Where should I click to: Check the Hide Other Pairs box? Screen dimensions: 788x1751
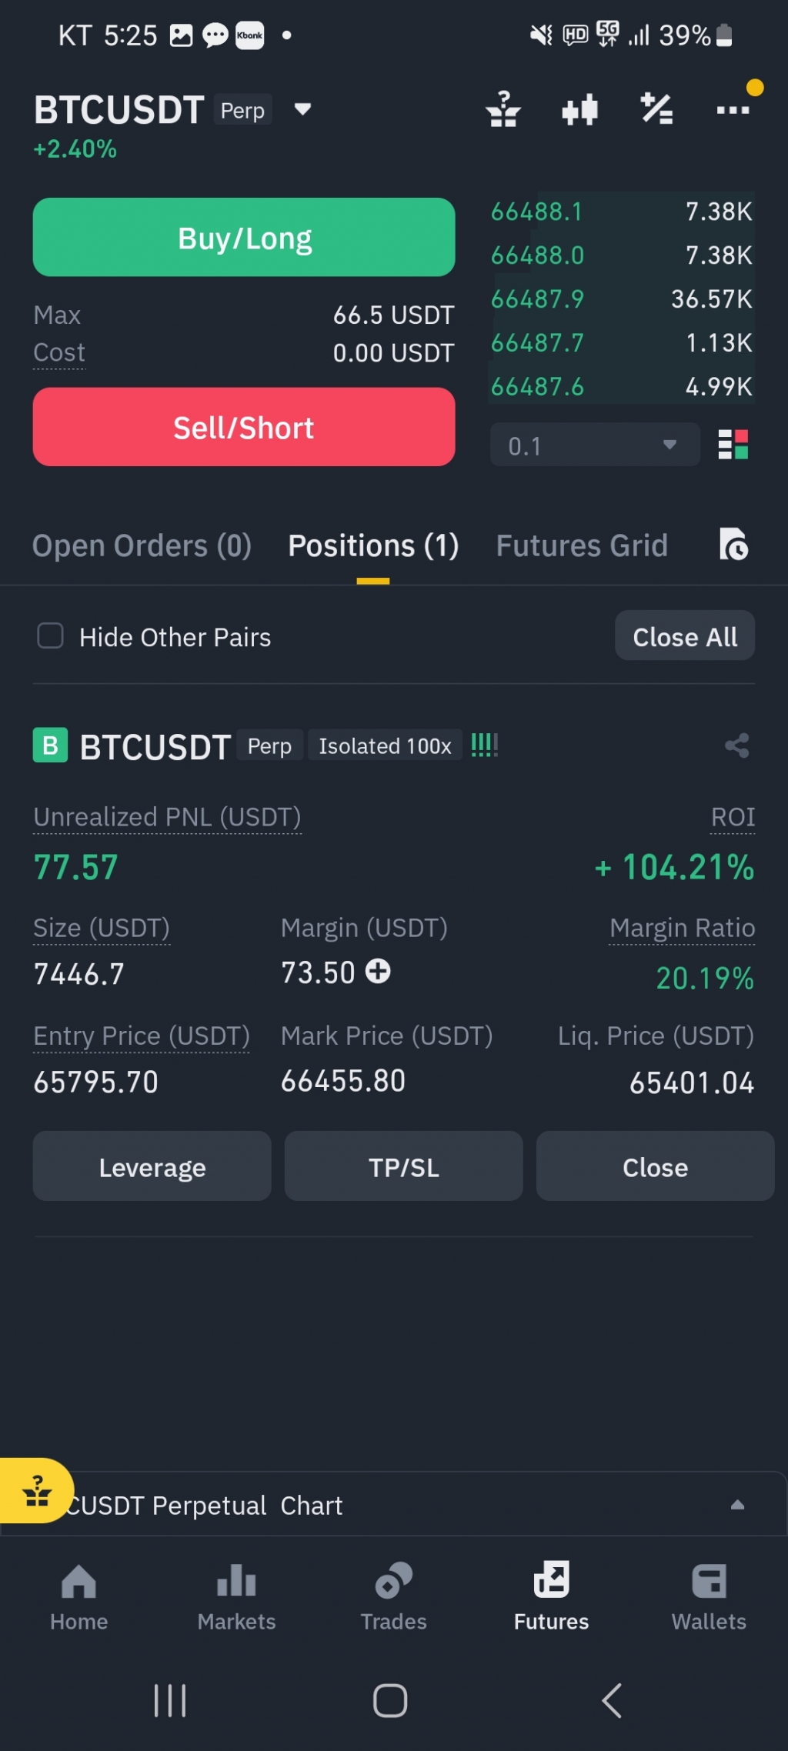click(x=51, y=636)
